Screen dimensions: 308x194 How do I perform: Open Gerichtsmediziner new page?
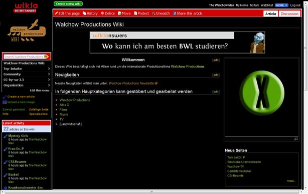tap(239, 171)
